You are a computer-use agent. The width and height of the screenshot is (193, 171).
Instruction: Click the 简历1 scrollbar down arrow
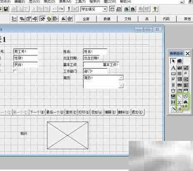[121, 85]
